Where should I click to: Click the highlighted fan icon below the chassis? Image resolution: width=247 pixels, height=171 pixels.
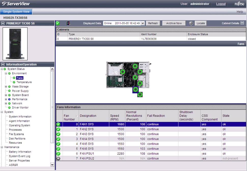[x=135, y=89]
